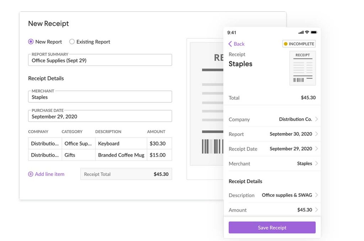Open the receipt thumbnail in mobile view
Image resolution: width=364 pixels, height=241 pixels.
(x=303, y=68)
